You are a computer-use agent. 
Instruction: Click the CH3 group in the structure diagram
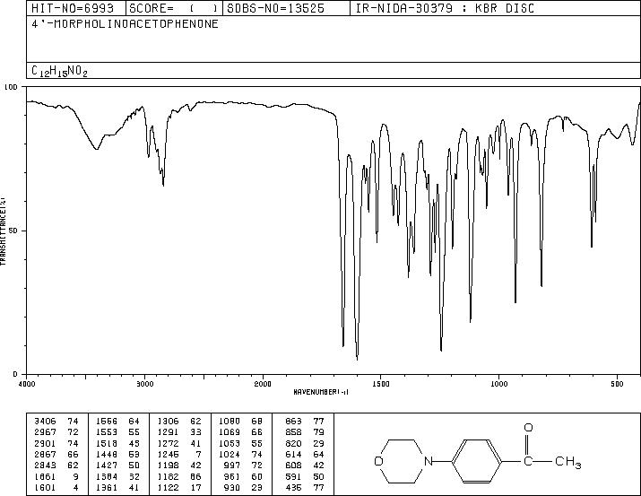click(568, 462)
